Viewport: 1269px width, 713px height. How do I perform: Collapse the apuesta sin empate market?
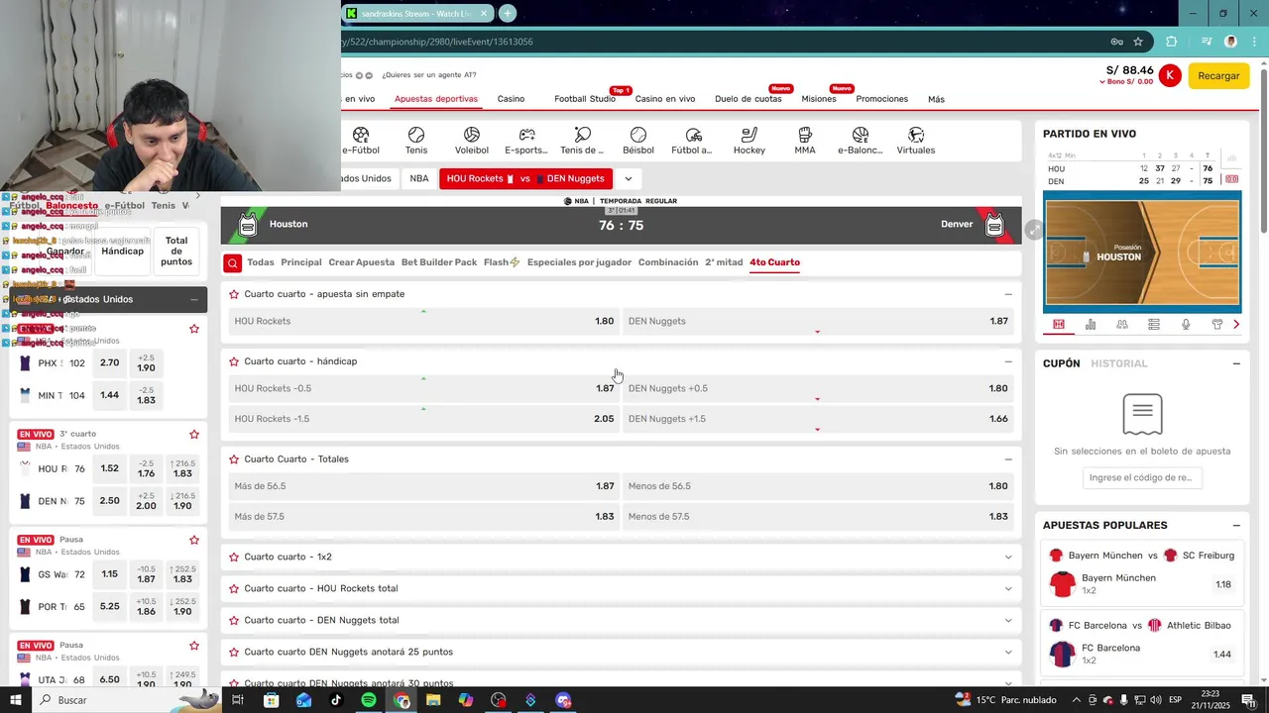[1008, 294]
